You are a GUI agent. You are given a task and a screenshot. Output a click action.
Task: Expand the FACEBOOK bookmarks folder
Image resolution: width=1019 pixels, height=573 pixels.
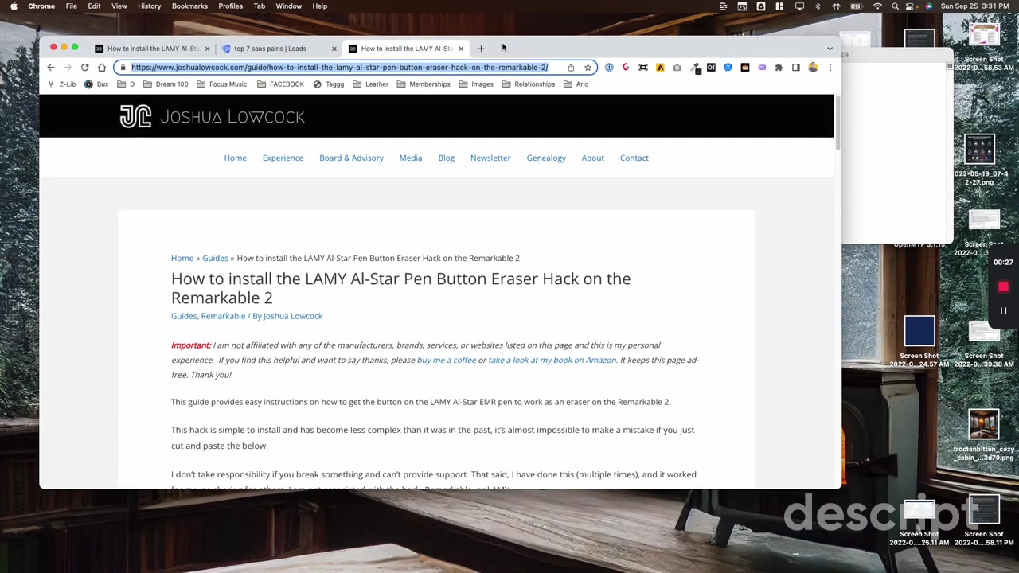[x=279, y=84]
